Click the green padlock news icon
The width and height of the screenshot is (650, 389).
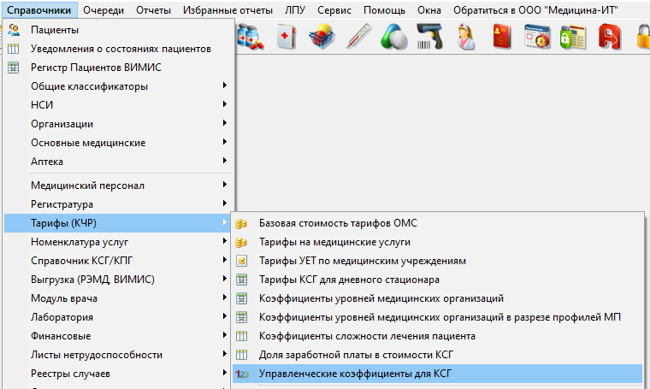572,38
